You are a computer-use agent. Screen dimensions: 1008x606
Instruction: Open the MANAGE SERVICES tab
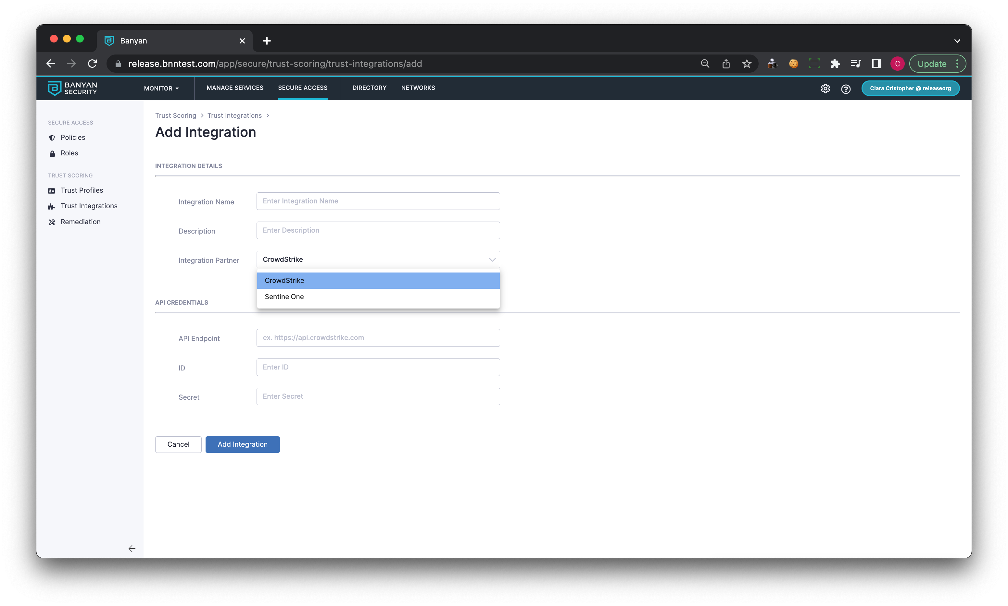coord(235,88)
